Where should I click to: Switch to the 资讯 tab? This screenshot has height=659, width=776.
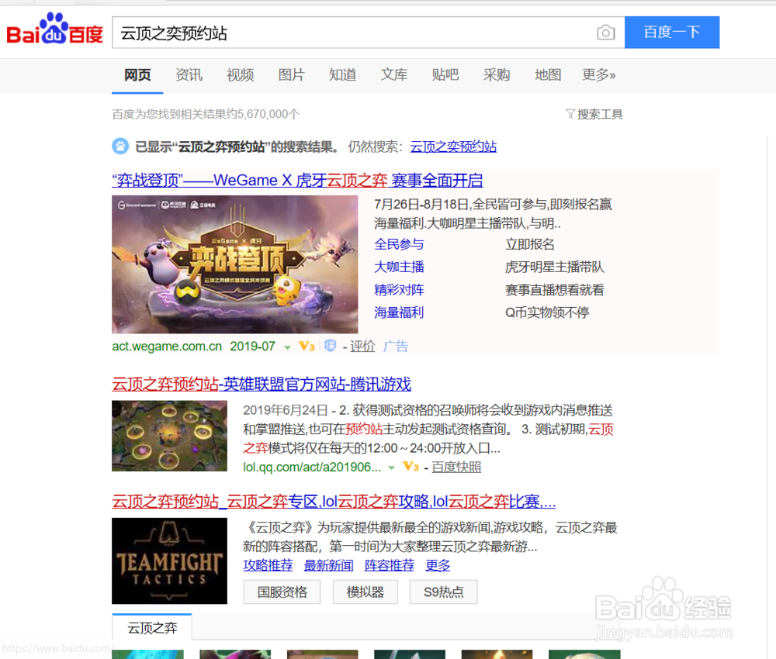(x=189, y=75)
